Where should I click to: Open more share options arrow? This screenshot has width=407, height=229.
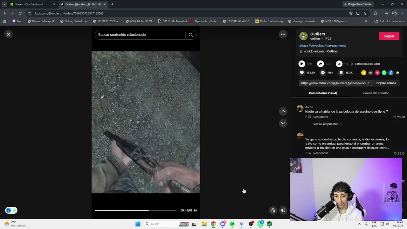pos(397,73)
